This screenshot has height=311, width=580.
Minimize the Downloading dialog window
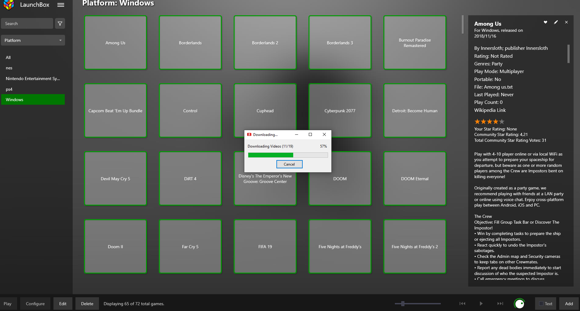[297, 134]
